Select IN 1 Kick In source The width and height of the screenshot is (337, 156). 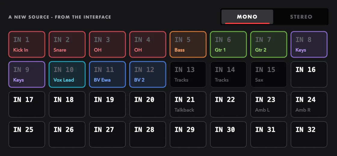click(x=27, y=44)
